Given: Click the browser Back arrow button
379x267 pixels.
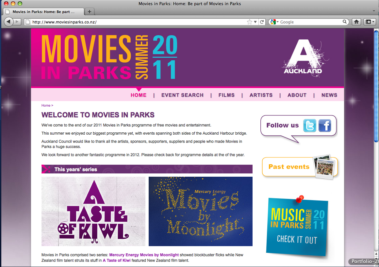Looking at the screenshot, I should coord(8,22).
